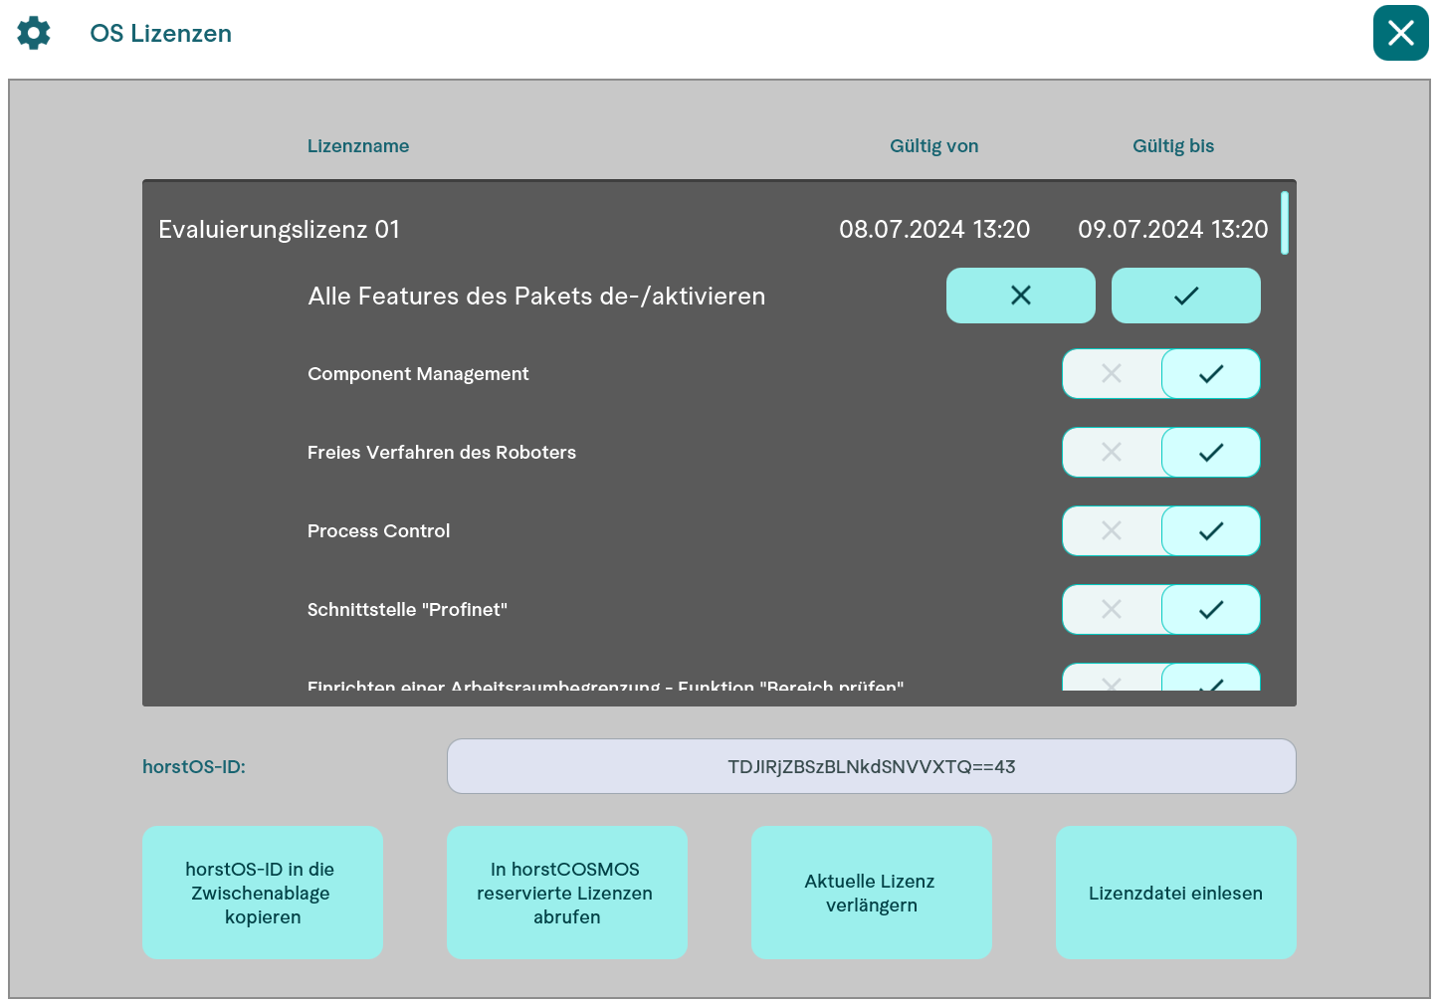This screenshot has width=1441, height=1005.
Task: Enable the Arbeitsraumbegrenzung feature checkmark
Action: coord(1210,680)
